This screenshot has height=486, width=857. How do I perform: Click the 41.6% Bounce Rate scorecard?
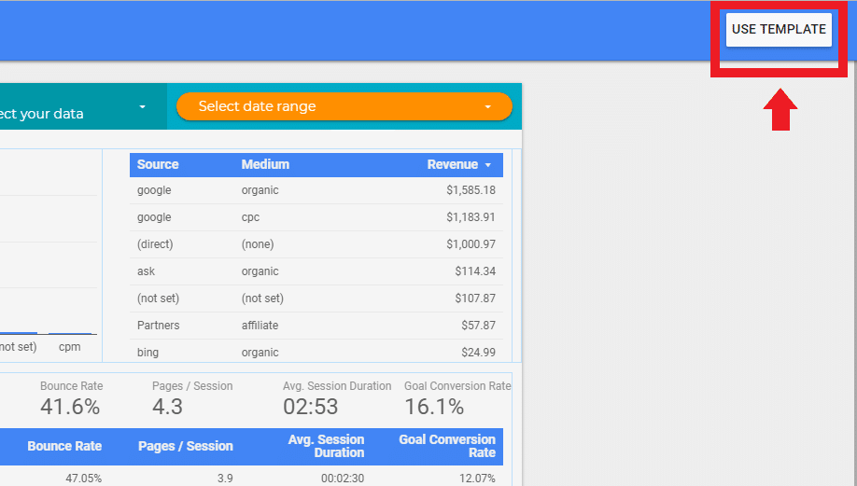(71, 399)
